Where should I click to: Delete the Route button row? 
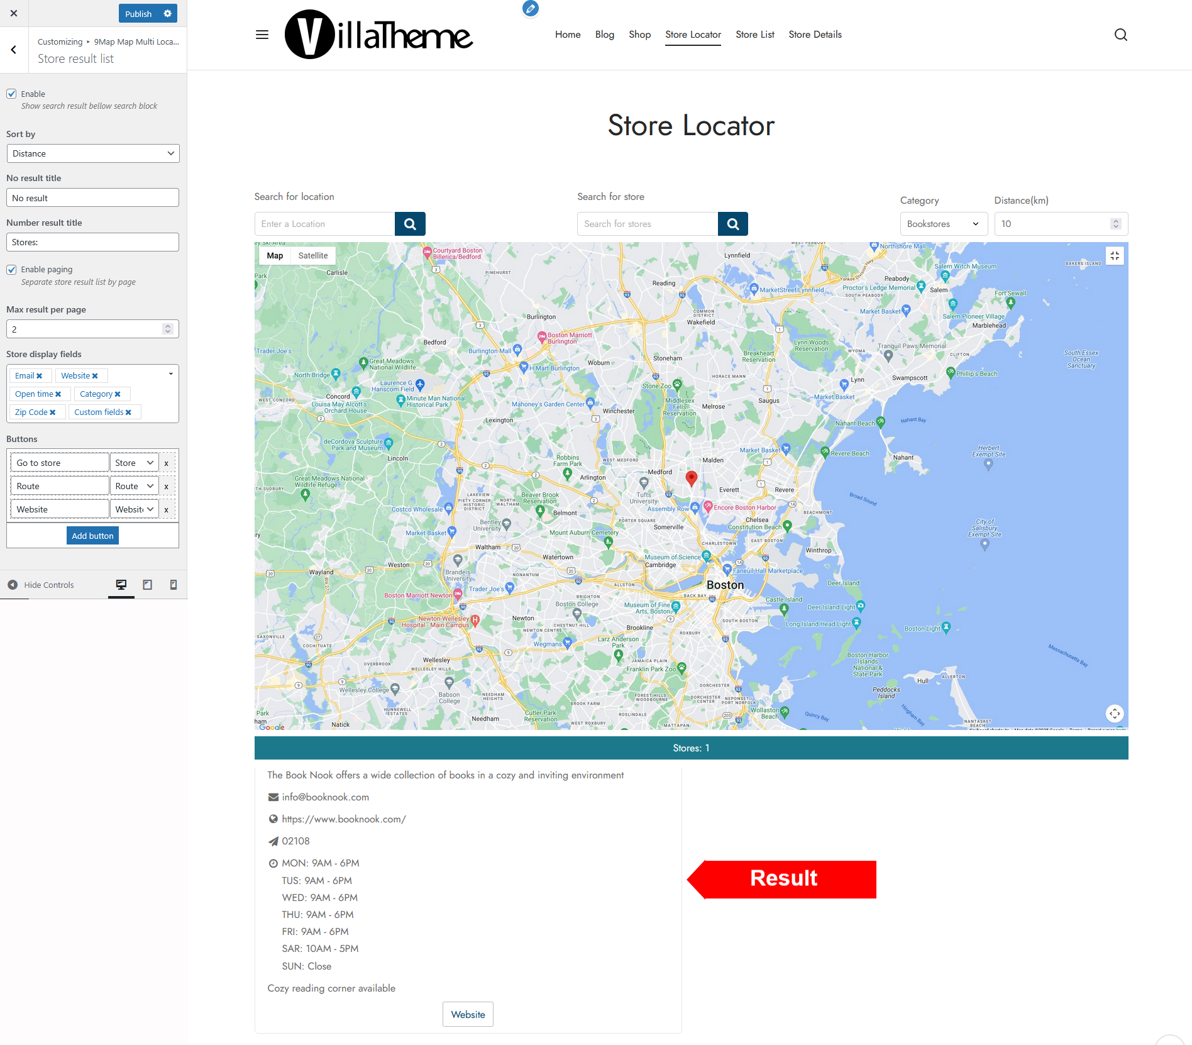pos(167,487)
